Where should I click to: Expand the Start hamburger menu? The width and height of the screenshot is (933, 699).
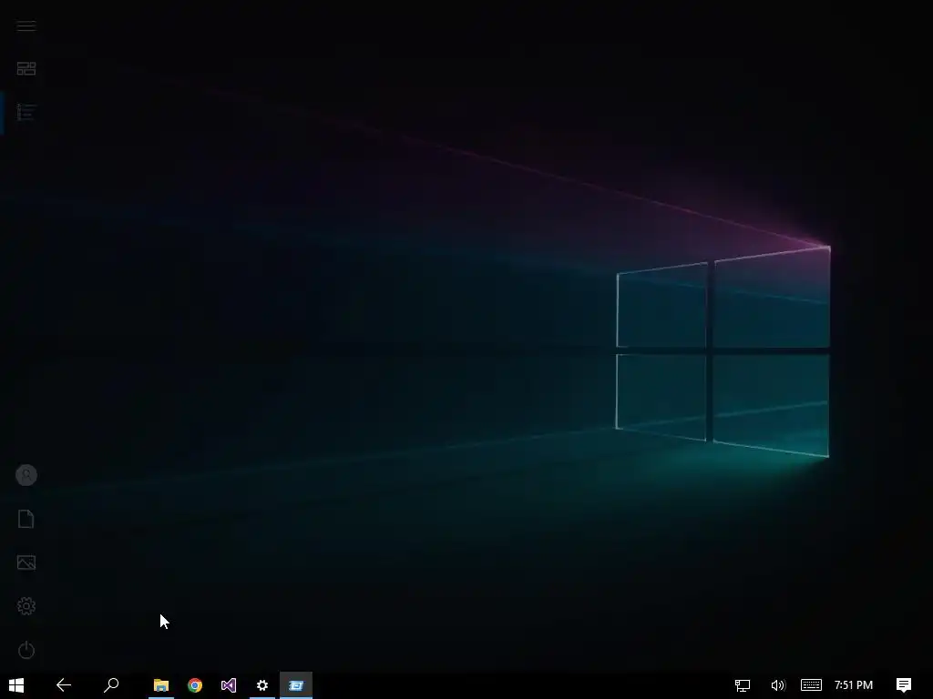point(26,25)
